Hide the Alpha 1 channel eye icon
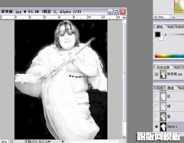184x143 pixels. [x=157, y=127]
